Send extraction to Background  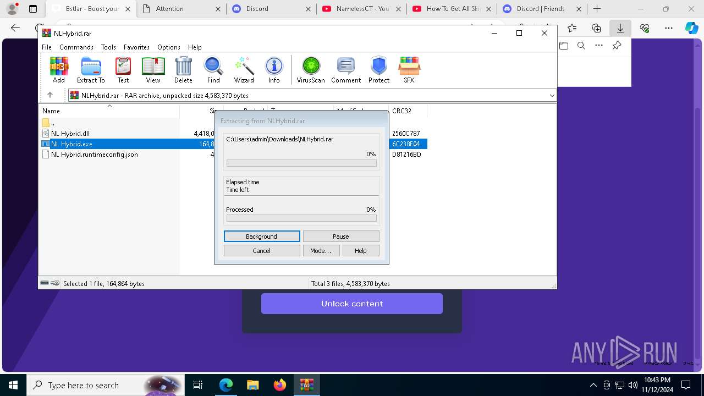pos(262,237)
